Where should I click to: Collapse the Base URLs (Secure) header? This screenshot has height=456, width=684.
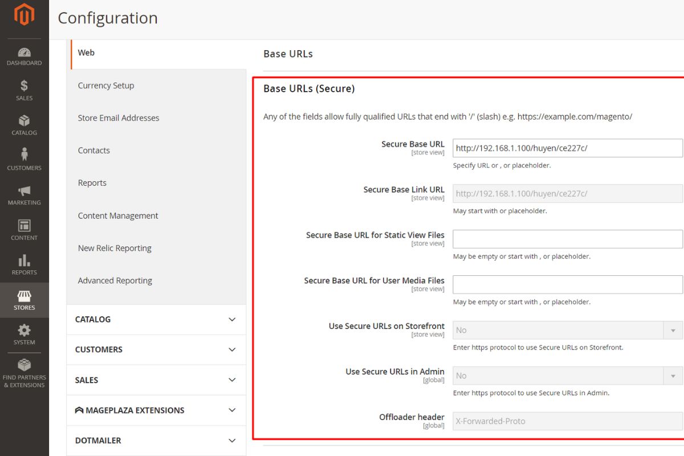click(309, 89)
